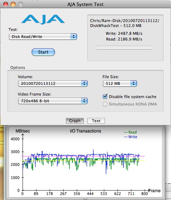The image size is (171, 200).
Task: Open the File Size dropdown
Action: pos(120,83)
